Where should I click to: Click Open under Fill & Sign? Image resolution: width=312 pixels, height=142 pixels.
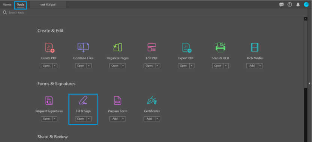81,118
